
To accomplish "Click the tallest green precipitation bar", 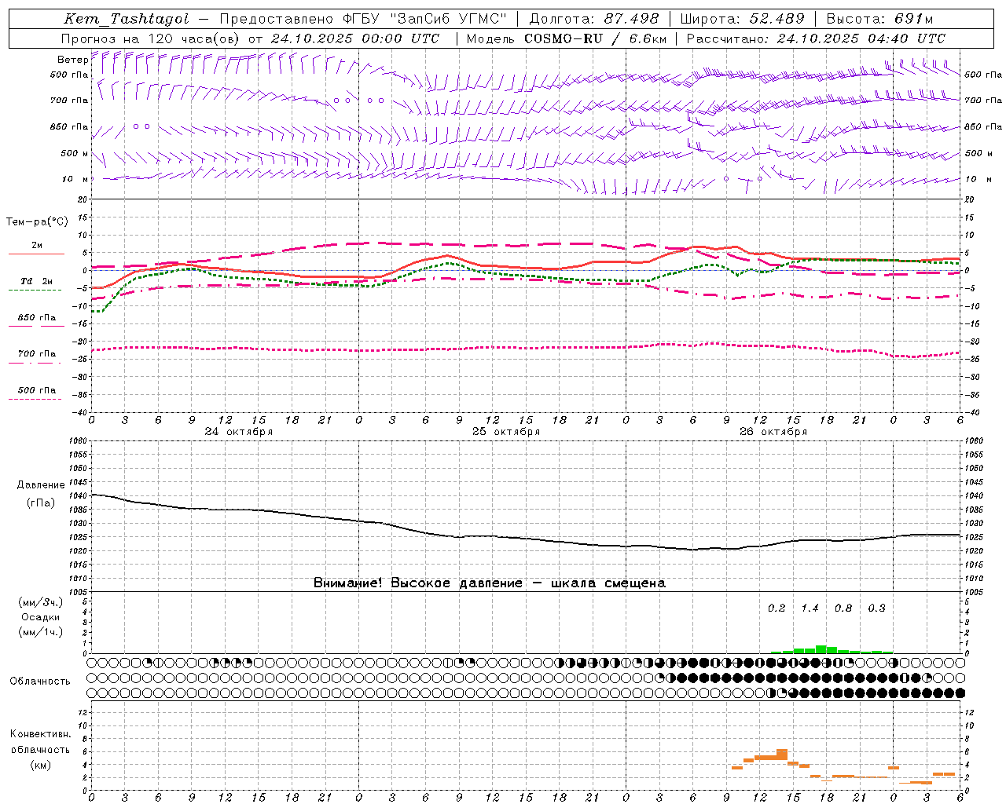I will coord(821,649).
